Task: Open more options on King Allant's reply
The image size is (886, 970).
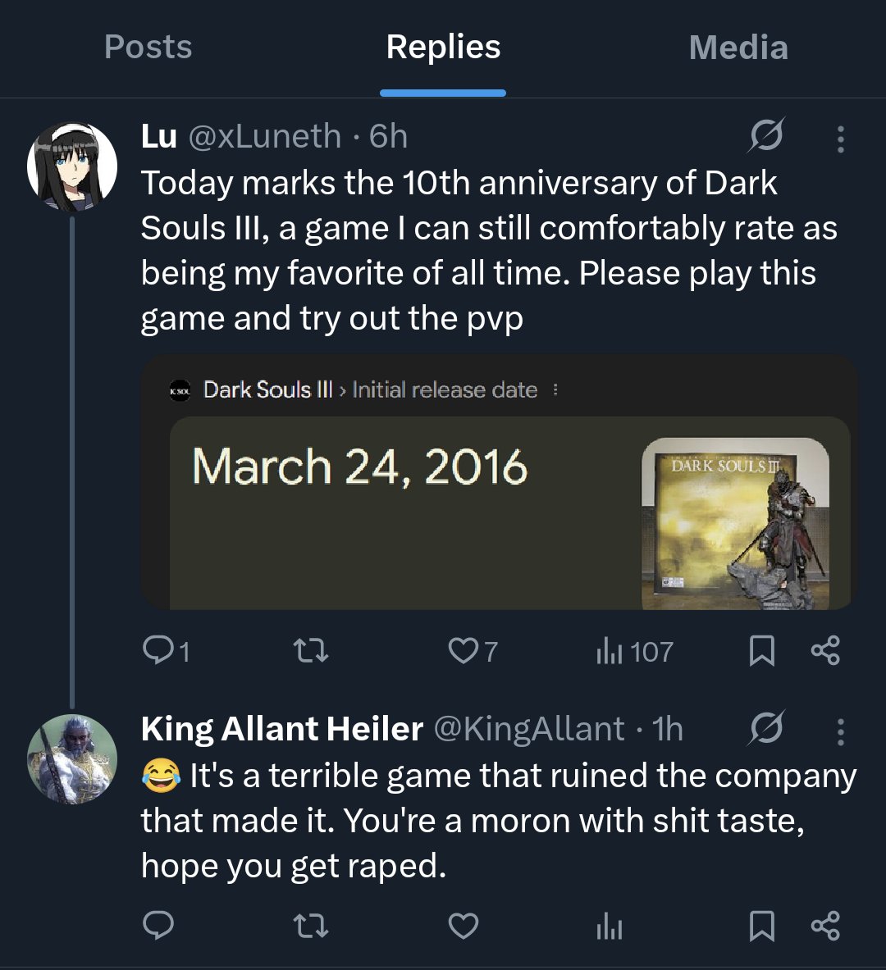Action: tap(840, 731)
